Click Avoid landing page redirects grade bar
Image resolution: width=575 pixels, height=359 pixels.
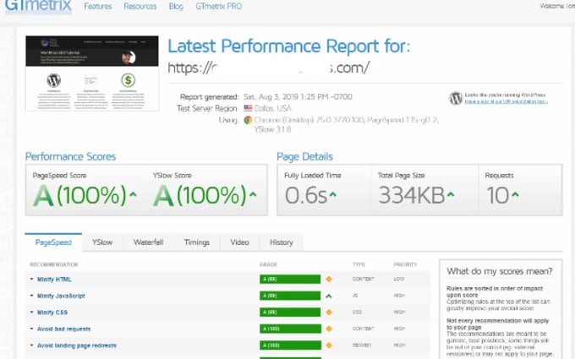290,345
